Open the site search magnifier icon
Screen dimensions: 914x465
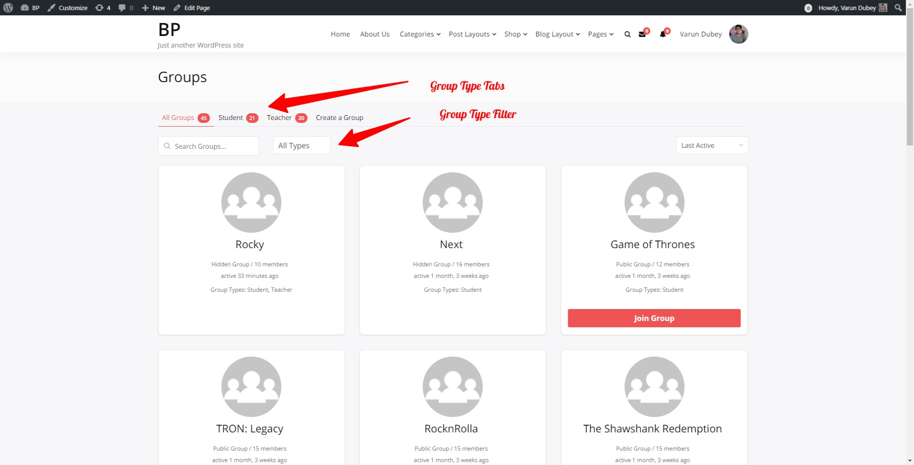coord(627,34)
